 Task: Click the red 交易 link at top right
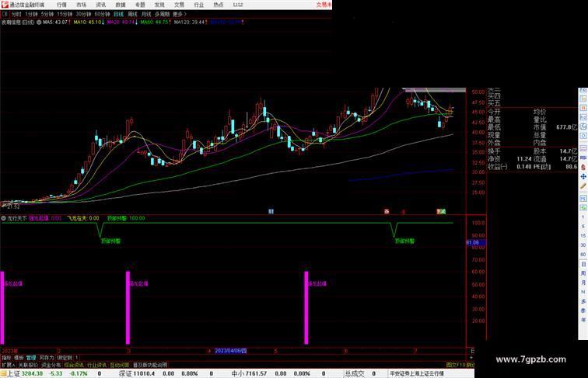(324, 5)
